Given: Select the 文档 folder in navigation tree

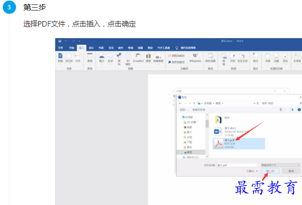Looking at the screenshot, I should click(188, 137).
